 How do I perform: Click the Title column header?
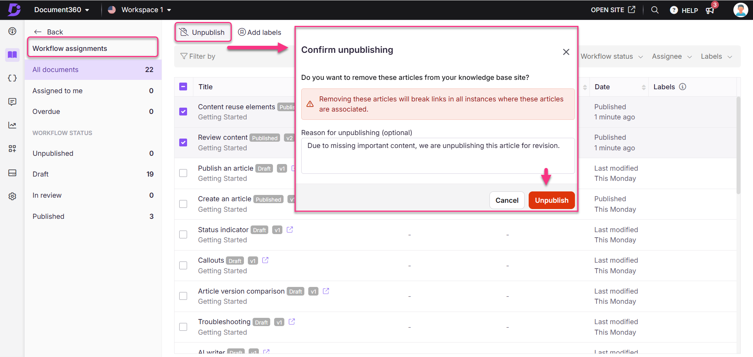click(206, 87)
